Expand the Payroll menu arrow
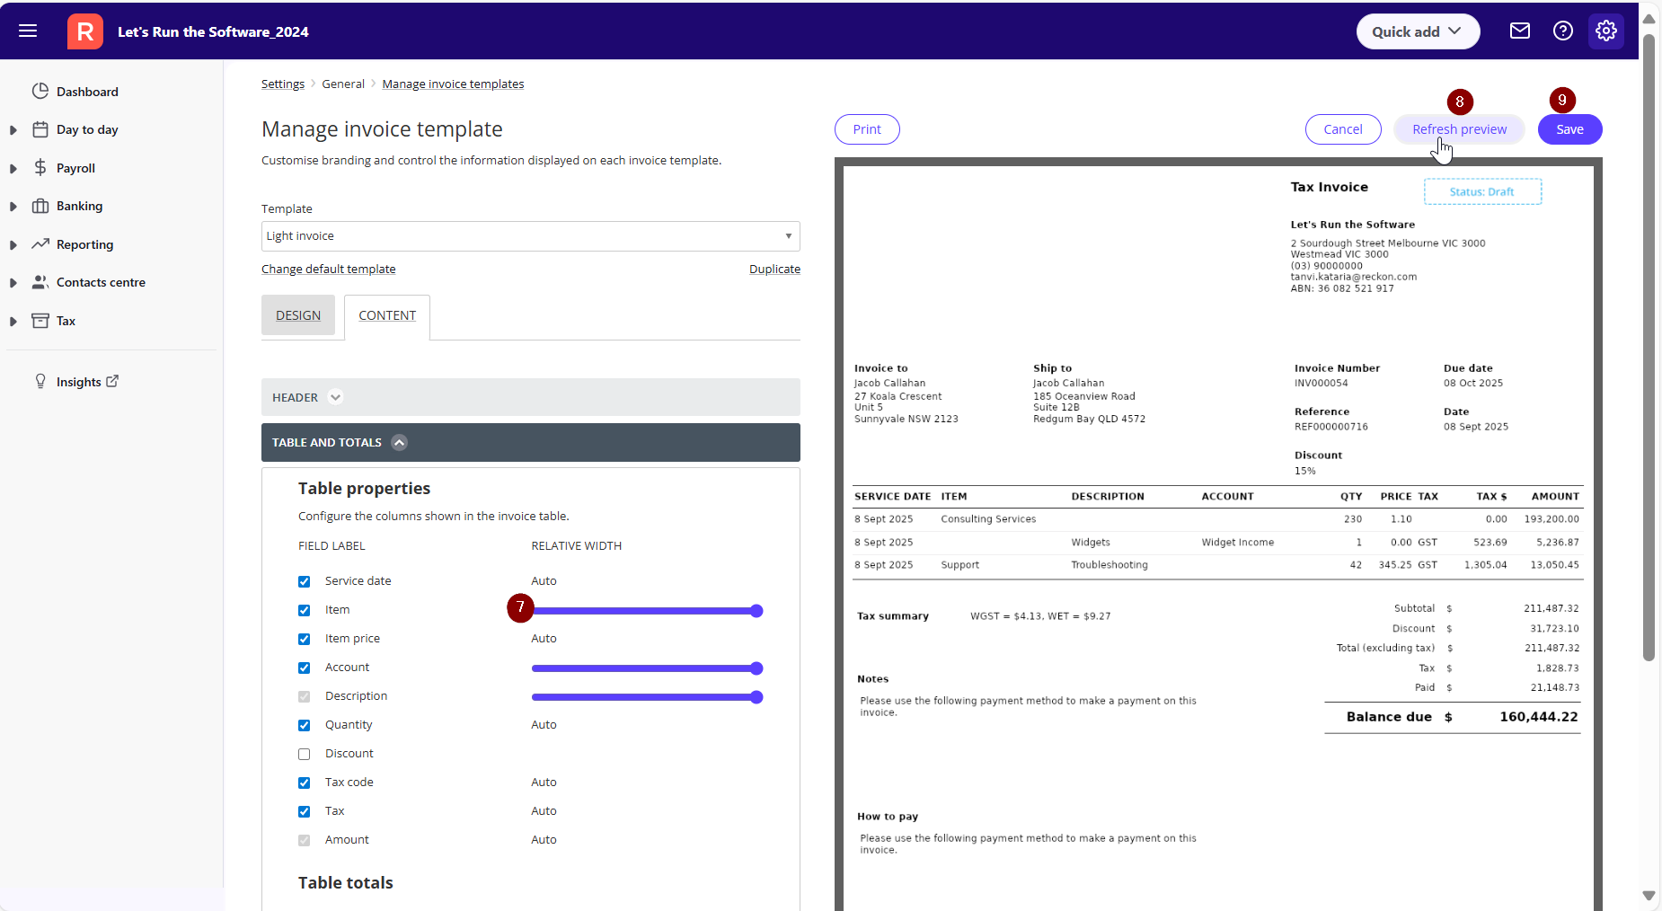Screen dimensions: 1662x911 pos(13,168)
